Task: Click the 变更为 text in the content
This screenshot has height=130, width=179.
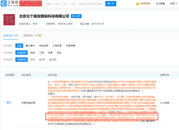Action: [51, 94]
